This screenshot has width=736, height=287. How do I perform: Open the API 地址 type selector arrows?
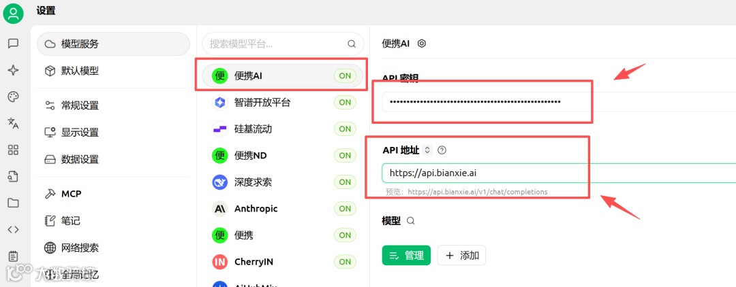[427, 150]
